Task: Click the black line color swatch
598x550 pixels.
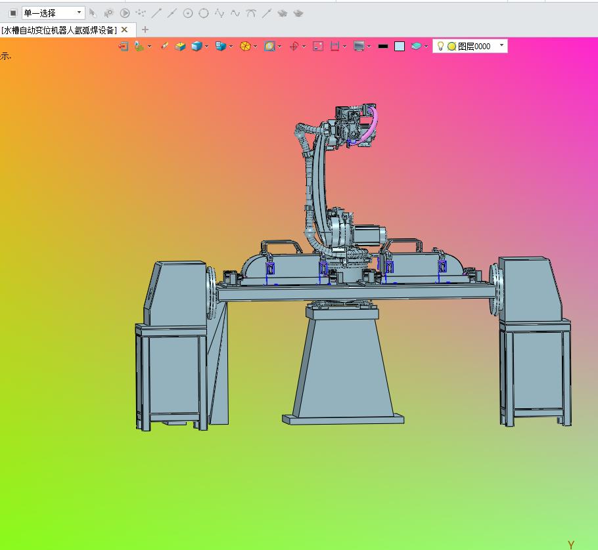Action: (x=383, y=46)
